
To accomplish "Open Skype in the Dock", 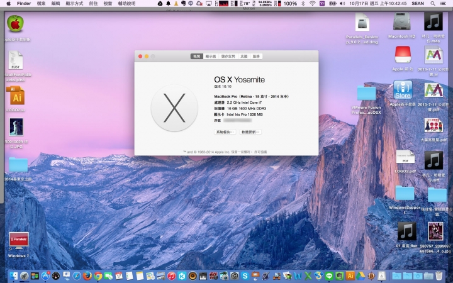I will click(x=245, y=276).
